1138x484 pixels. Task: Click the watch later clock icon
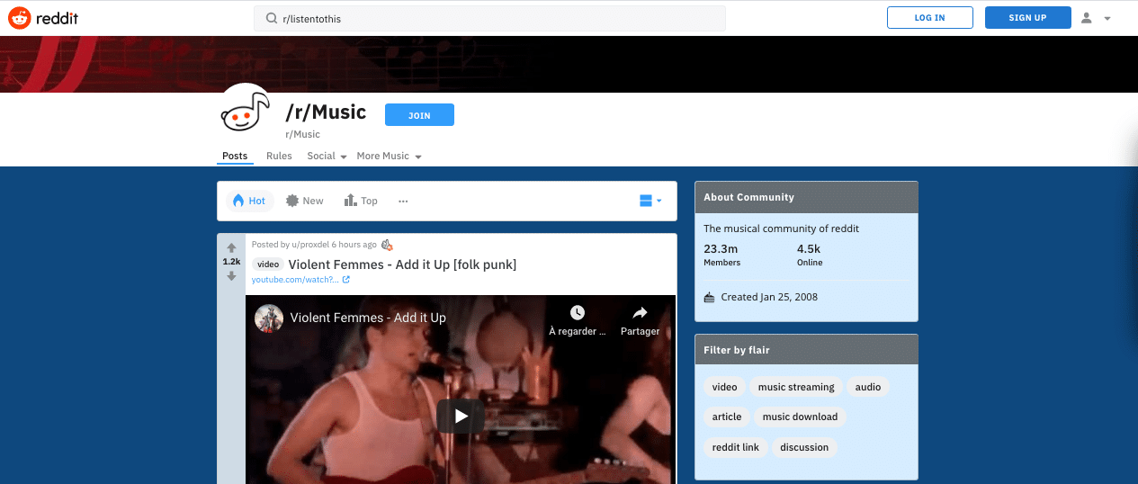[578, 313]
